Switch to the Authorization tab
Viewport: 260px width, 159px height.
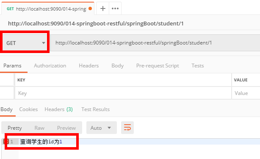50,66
